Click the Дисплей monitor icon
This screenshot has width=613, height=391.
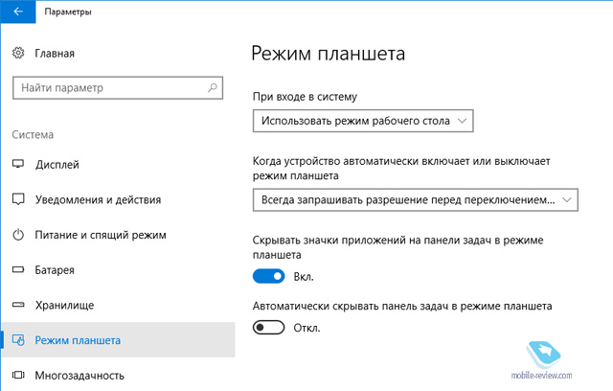point(18,164)
